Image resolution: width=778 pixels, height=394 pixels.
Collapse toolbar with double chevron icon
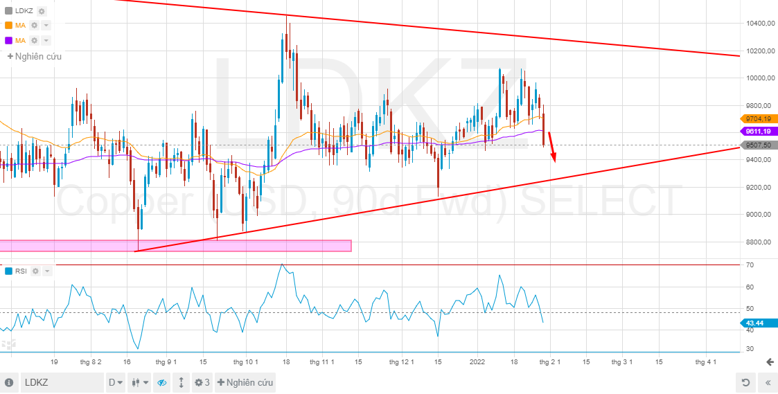pyautogui.click(x=768, y=383)
